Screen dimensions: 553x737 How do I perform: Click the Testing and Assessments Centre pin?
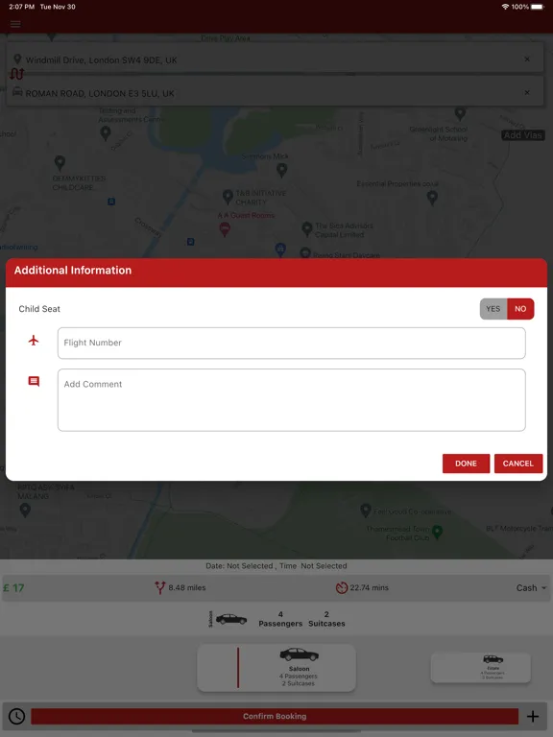106,133
